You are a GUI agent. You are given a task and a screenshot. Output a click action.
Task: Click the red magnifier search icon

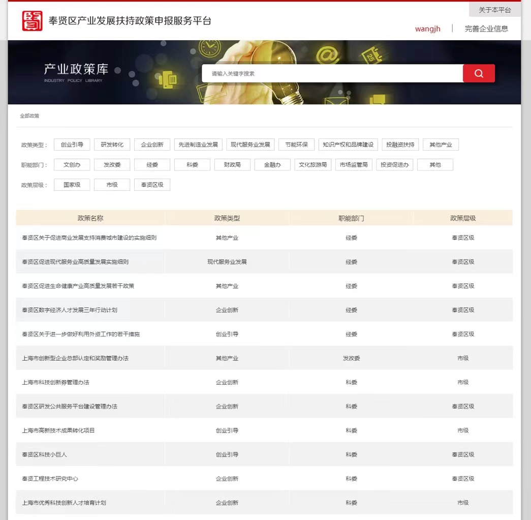478,73
